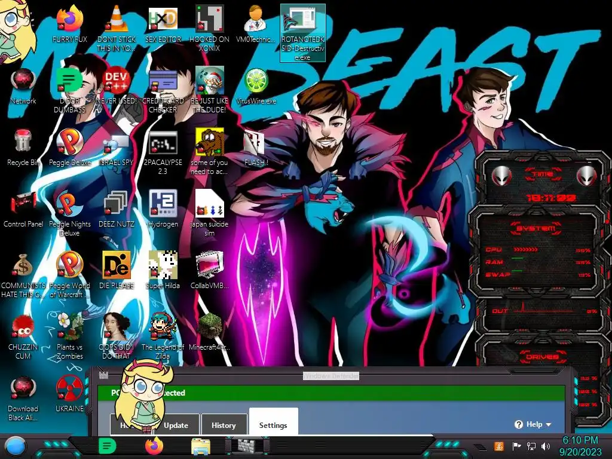Click the TIME header in Alienware gadget

click(543, 174)
